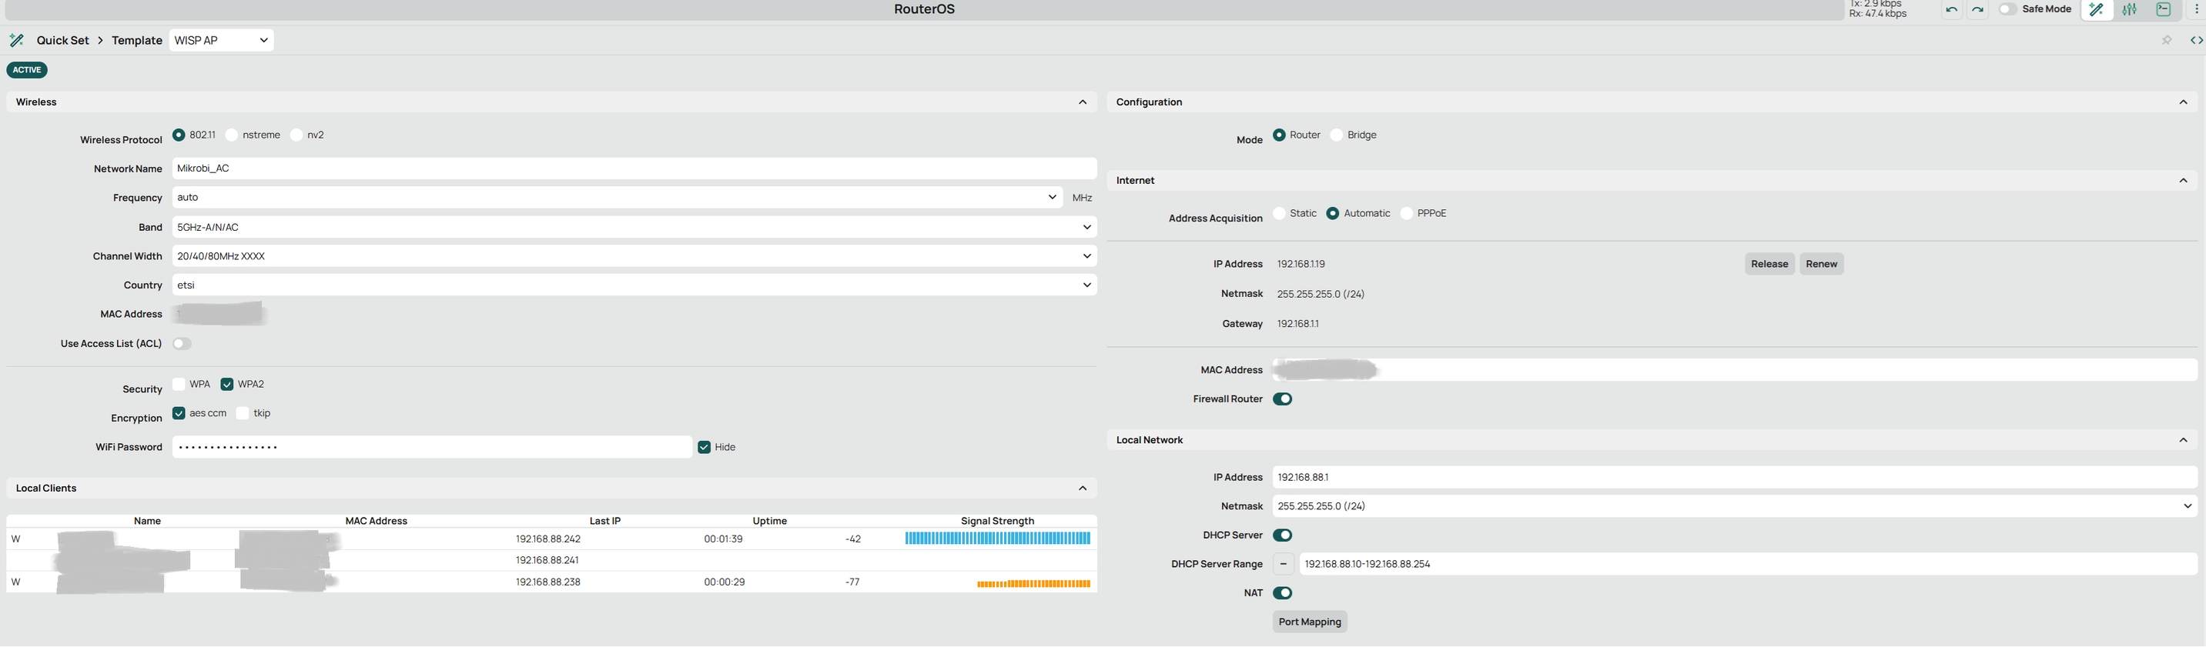Click the code brackets icon
The image size is (2206, 647).
2196,40
